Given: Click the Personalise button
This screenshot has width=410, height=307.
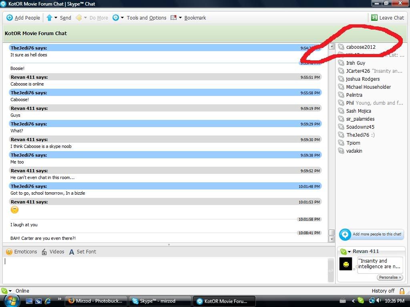Looking at the screenshot, I should (390, 277).
